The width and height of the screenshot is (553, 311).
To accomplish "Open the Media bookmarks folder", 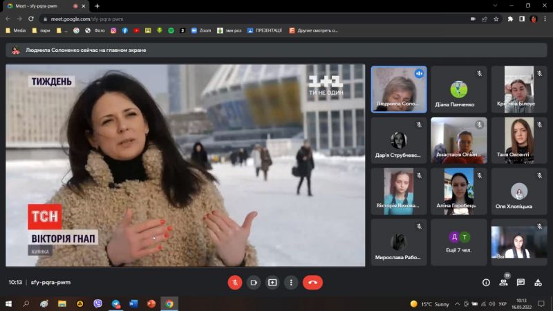I will click(16, 30).
